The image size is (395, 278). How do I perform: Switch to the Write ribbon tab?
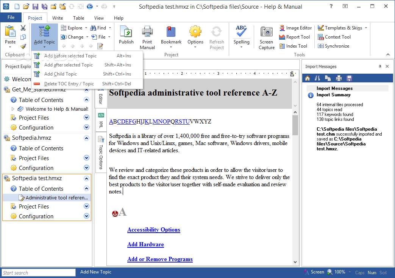click(58, 18)
